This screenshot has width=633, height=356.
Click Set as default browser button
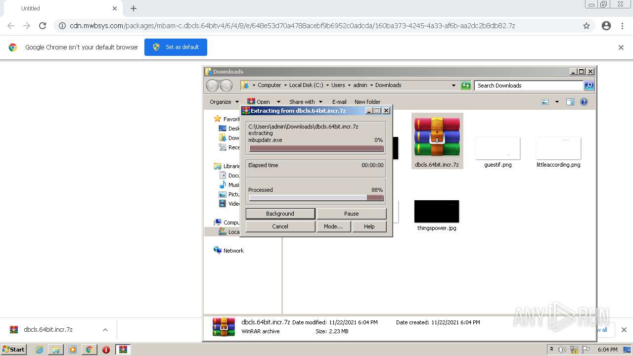pyautogui.click(x=176, y=47)
